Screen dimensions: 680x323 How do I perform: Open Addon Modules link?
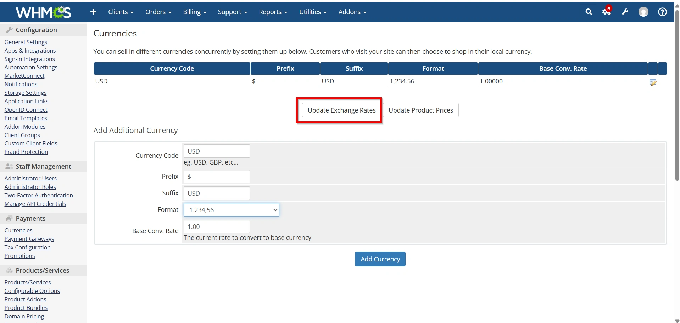click(25, 127)
